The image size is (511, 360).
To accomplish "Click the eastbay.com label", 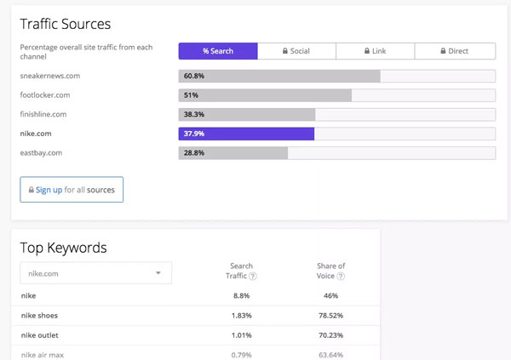I will click(x=41, y=153).
